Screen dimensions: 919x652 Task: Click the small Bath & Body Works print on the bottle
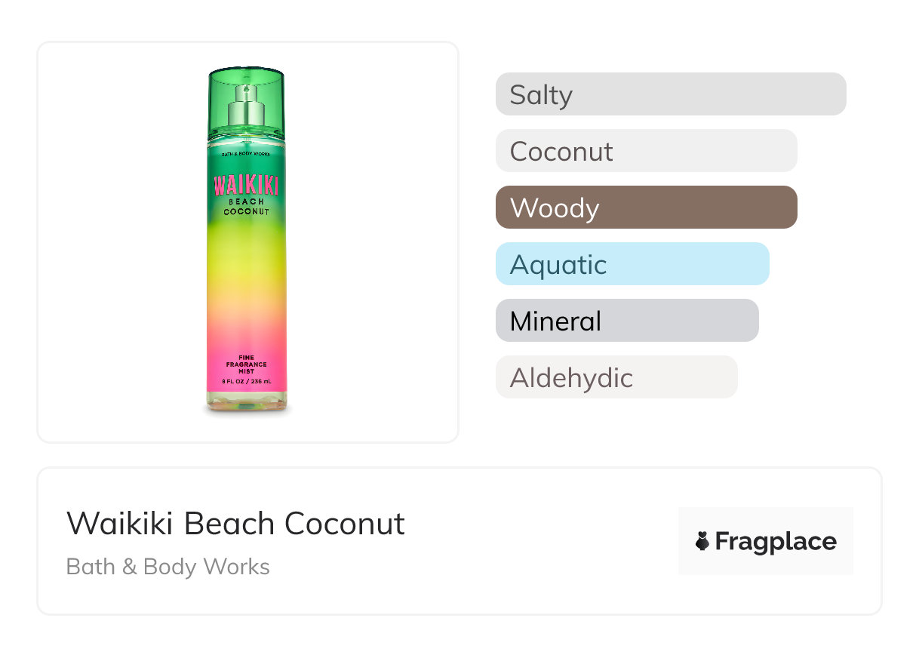pos(246,154)
